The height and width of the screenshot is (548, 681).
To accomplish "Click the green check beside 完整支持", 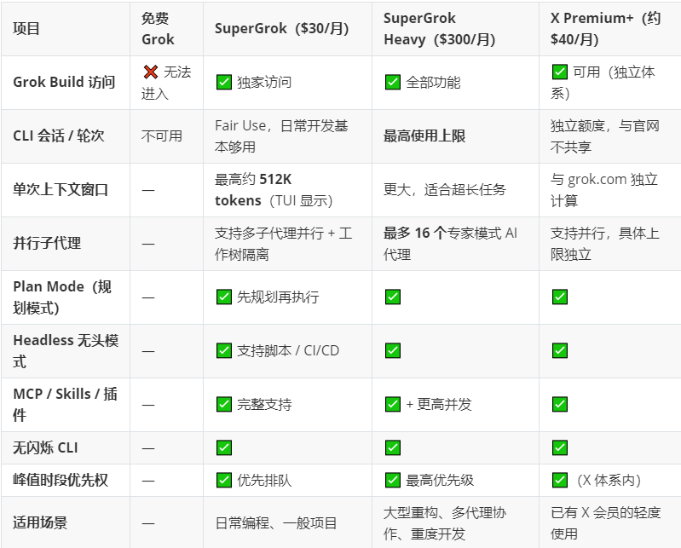I will (x=223, y=404).
